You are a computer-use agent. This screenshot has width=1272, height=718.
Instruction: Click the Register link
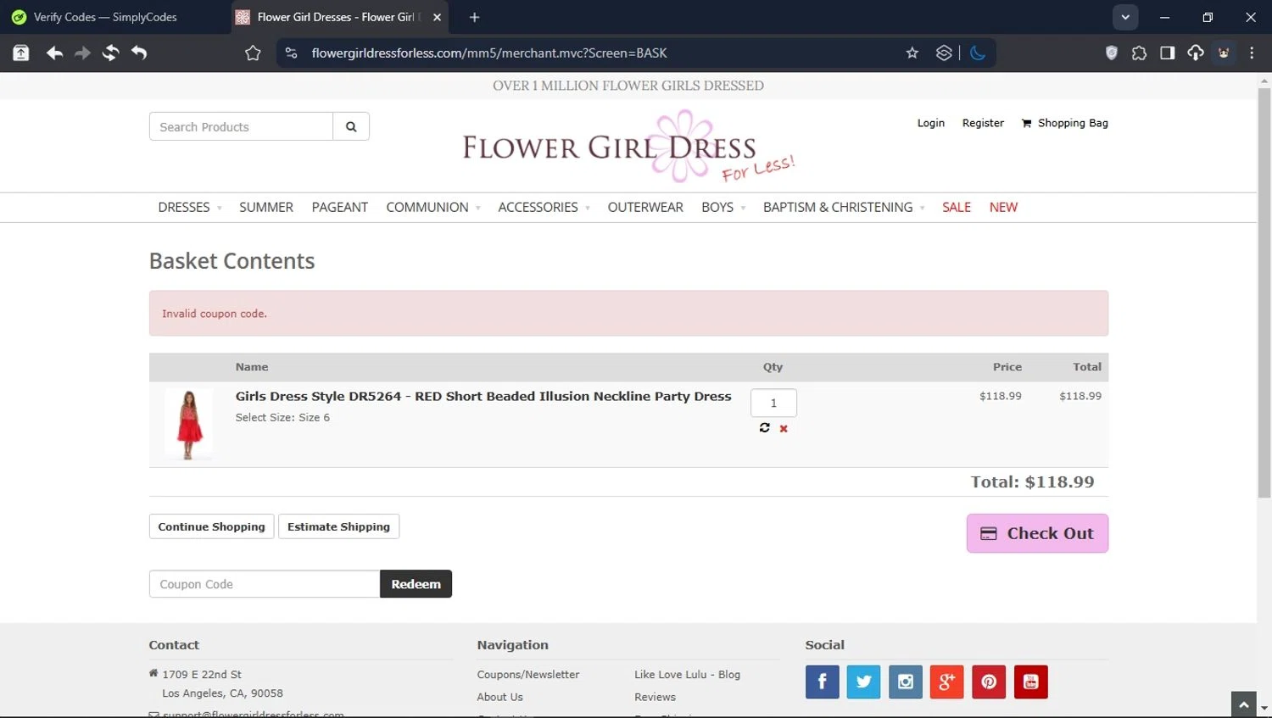pyautogui.click(x=983, y=123)
